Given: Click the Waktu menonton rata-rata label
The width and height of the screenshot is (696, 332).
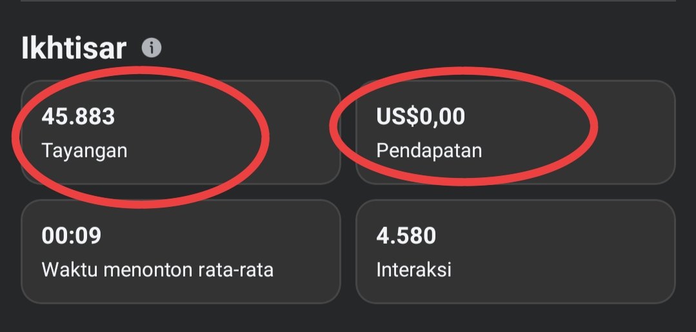Looking at the screenshot, I should pos(157,269).
